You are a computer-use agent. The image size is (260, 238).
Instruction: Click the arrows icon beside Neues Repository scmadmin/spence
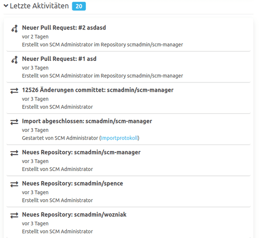14,184
